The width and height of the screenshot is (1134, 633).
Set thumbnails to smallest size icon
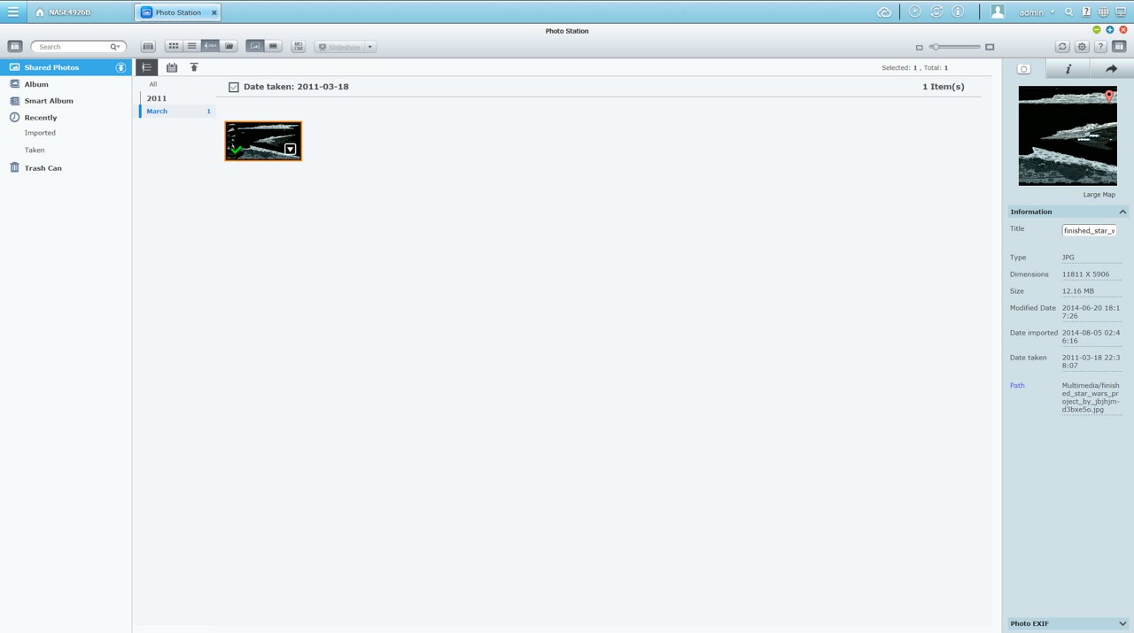click(x=919, y=47)
